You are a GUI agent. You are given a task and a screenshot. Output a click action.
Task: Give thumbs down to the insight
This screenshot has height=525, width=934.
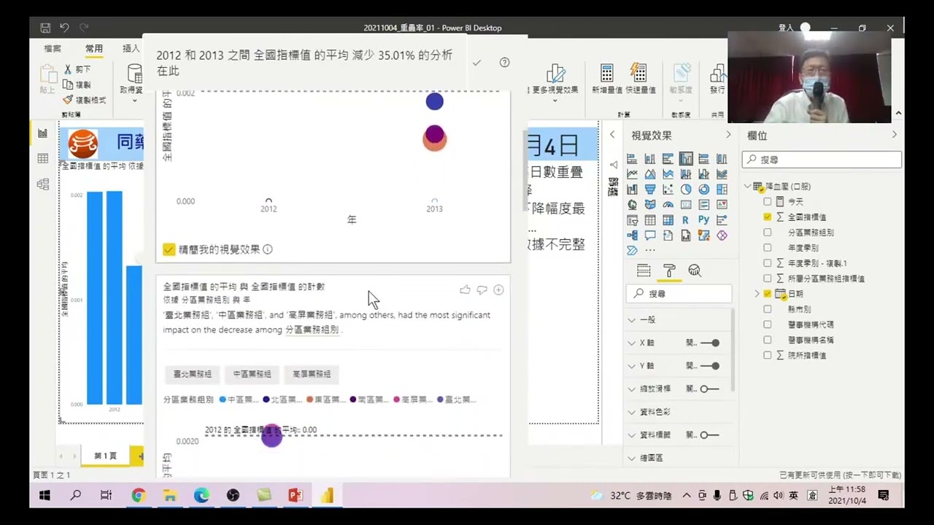[x=482, y=290]
